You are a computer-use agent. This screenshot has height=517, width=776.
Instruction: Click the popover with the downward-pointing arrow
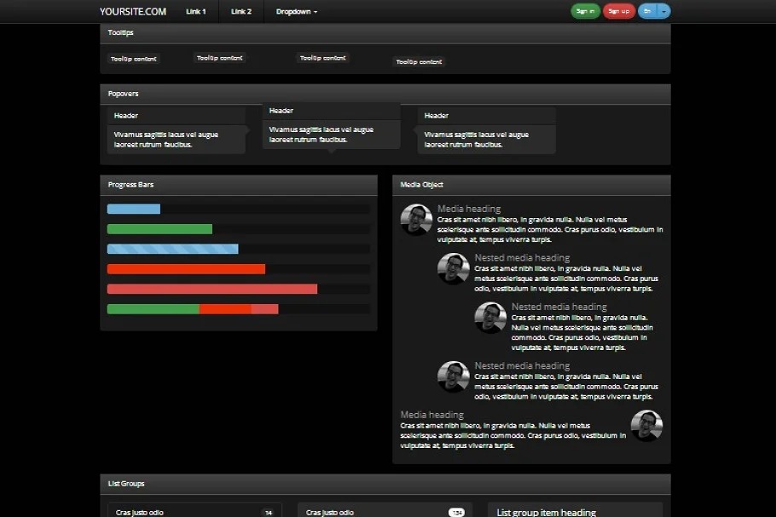[331, 126]
